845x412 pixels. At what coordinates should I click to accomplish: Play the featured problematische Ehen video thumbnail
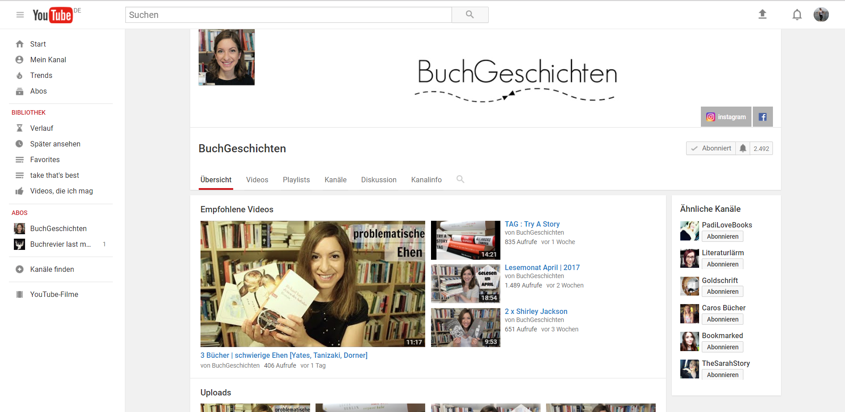coord(313,284)
